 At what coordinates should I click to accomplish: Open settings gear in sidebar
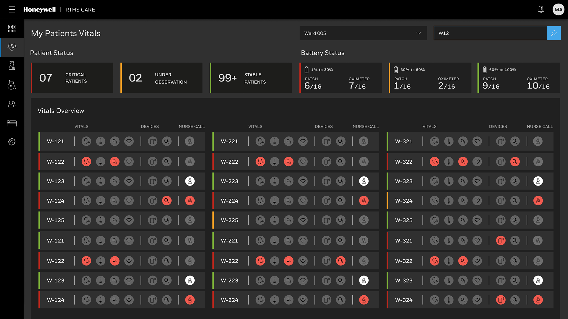click(12, 142)
